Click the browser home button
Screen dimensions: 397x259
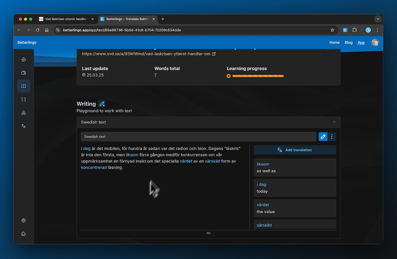pos(47,30)
